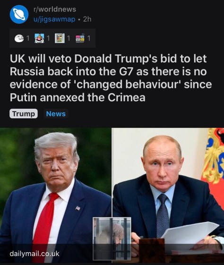Click the count beside the party hat award
224x265 pixels.
(x=48, y=38)
